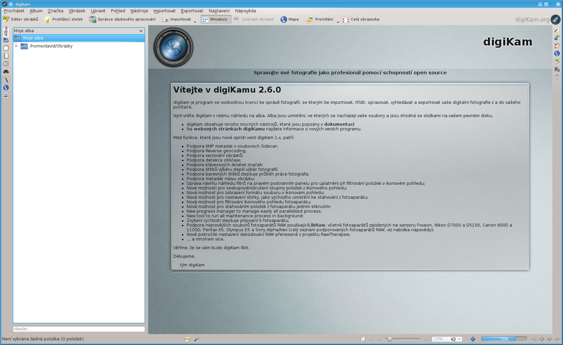Click the blue up arrow in status bar
Viewport: 563px width, 345px height.
[x=473, y=339]
